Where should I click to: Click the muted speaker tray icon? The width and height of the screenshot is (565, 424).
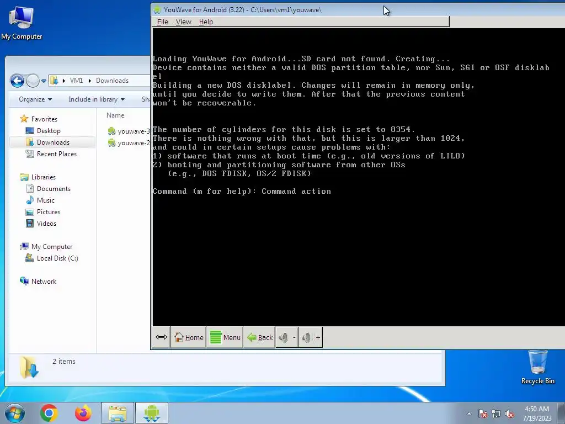(509, 414)
